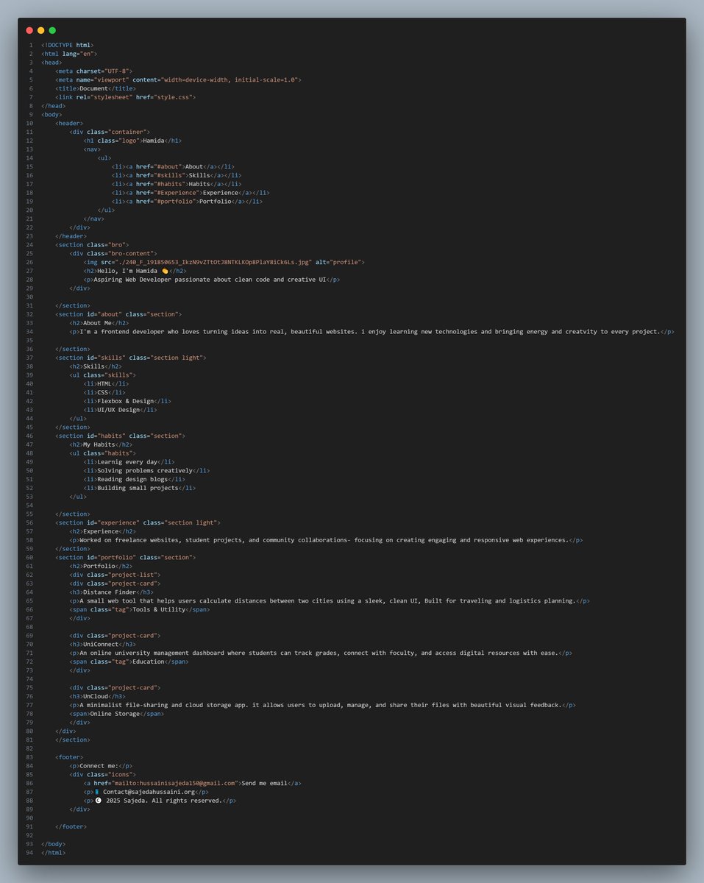Click the copyright emoji before "2025 Sajeda"
The width and height of the screenshot is (704, 883).
pyautogui.click(x=98, y=801)
